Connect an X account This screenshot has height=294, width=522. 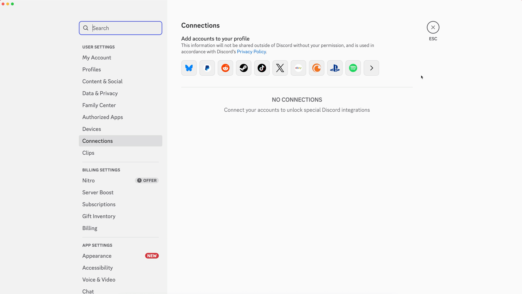[x=280, y=68]
